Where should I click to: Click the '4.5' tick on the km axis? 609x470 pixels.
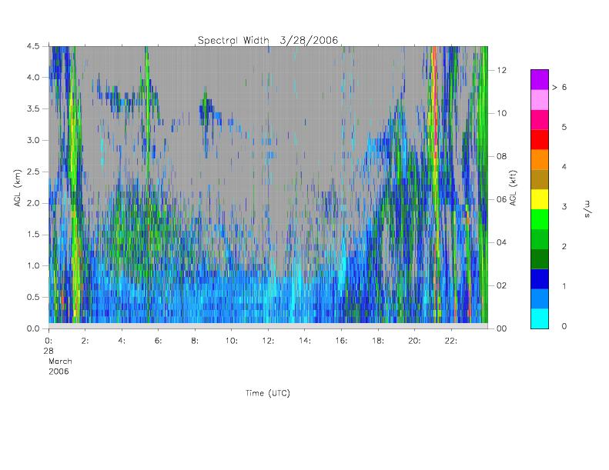tap(33, 46)
